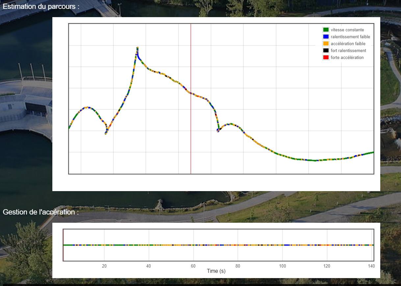Click the 'Time (s)' axis label
Viewport: 401px width, 286px height.
[x=216, y=271]
